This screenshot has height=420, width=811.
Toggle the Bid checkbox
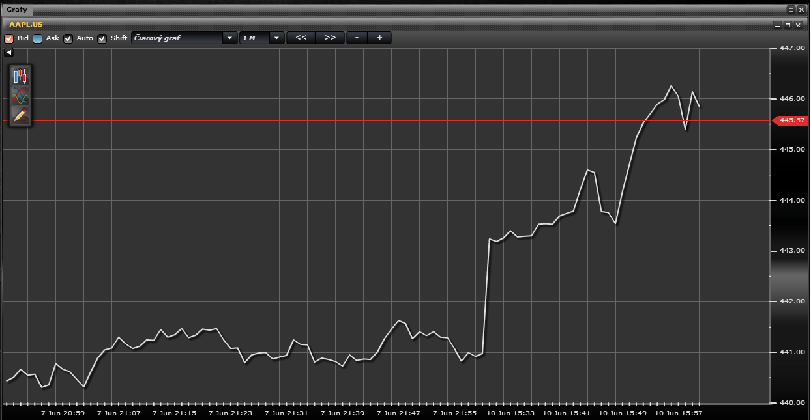coord(9,38)
